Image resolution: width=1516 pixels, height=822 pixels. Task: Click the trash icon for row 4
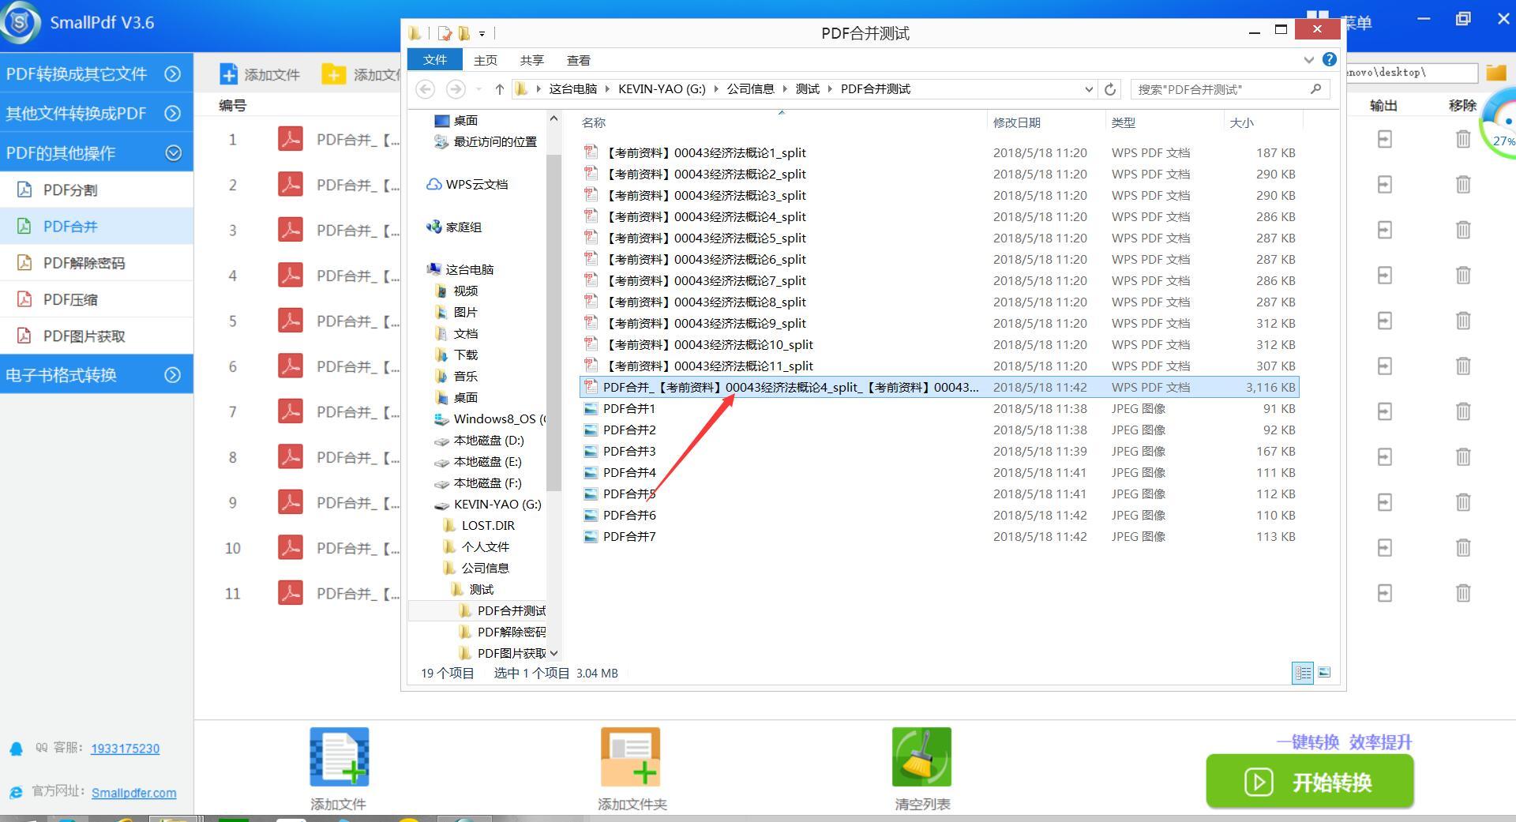pos(1462,276)
